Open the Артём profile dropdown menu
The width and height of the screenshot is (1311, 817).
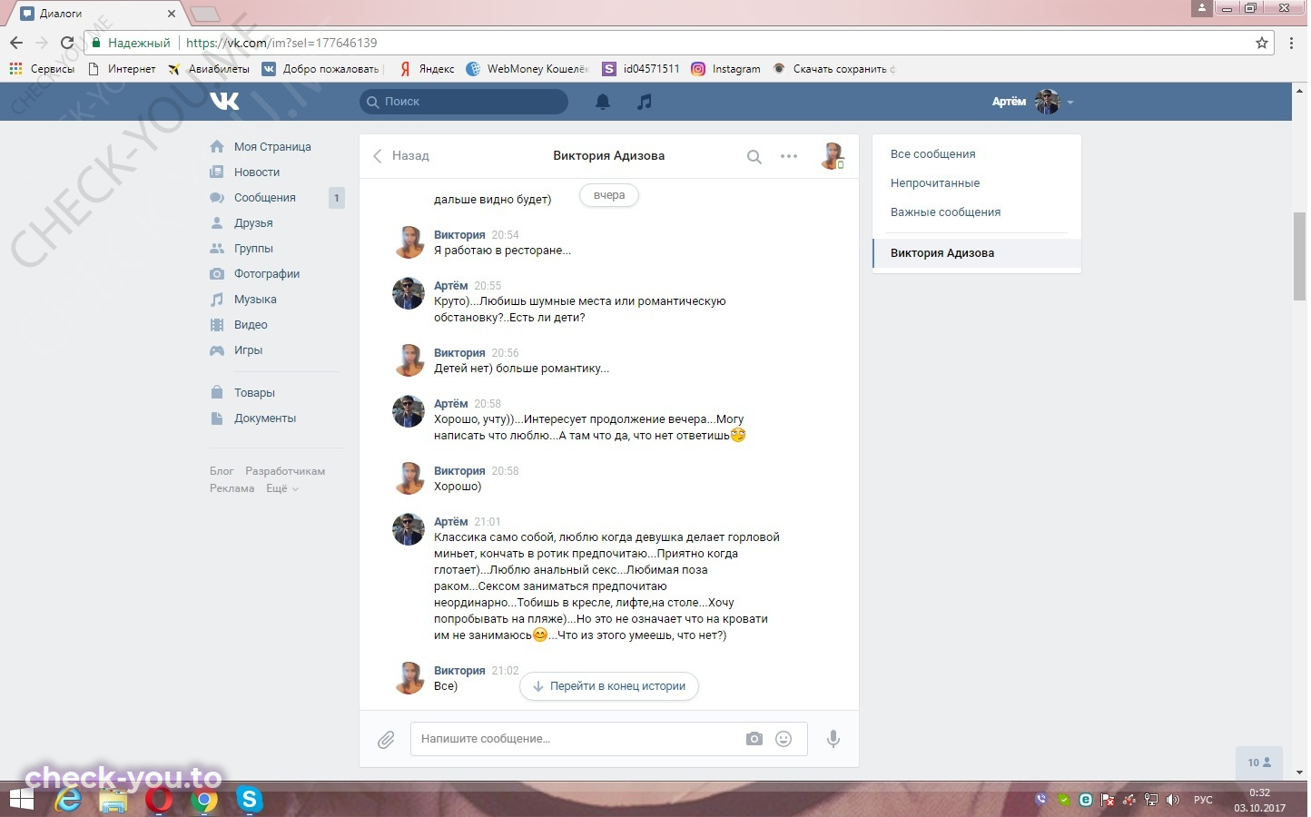click(x=1033, y=102)
